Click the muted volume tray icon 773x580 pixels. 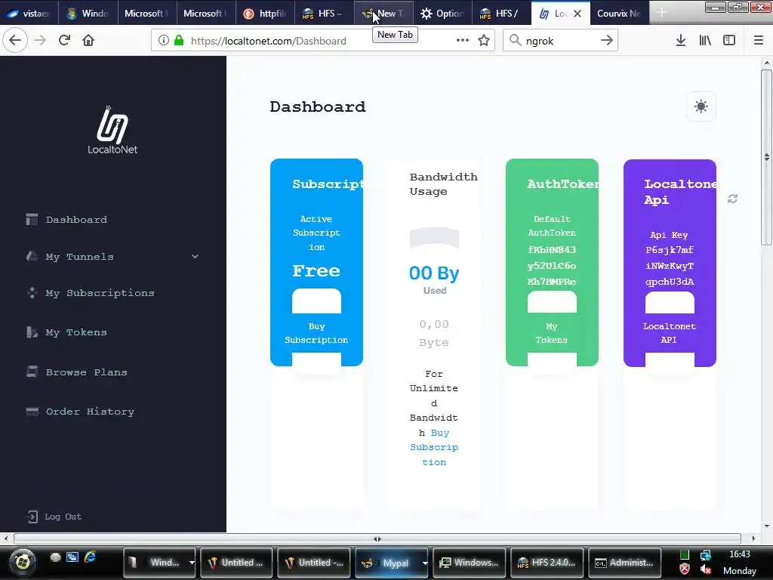706,569
